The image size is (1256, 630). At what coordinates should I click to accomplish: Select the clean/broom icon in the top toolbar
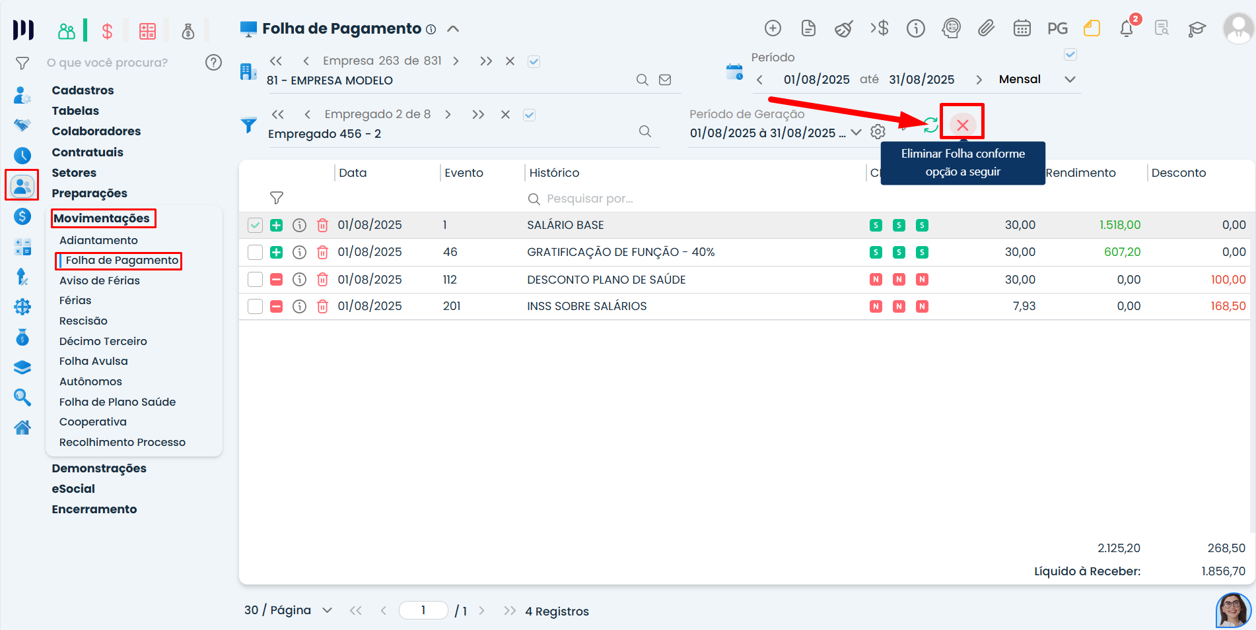[843, 28]
